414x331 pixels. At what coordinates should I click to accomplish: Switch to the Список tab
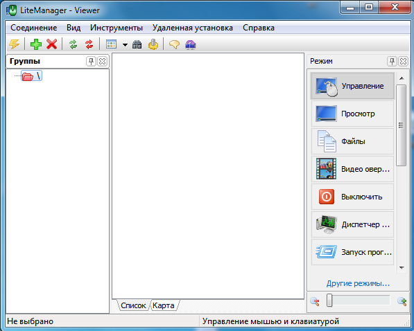click(133, 305)
